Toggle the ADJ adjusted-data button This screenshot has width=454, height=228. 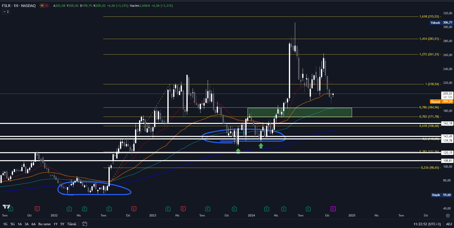click(449, 224)
